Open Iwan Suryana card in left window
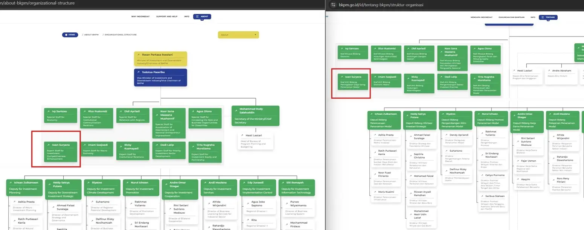The width and height of the screenshot is (584, 230). point(60,151)
